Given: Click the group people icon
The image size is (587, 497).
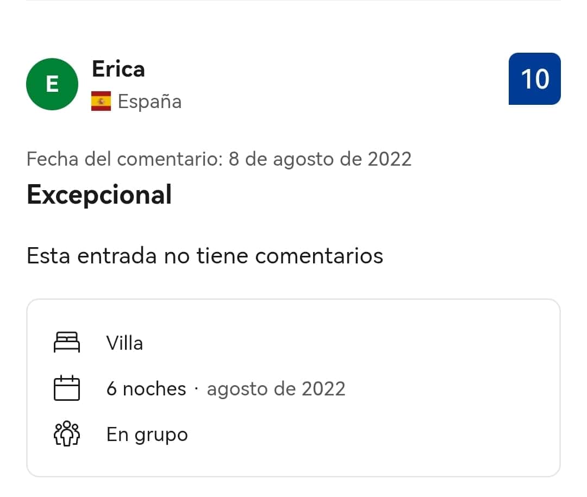Looking at the screenshot, I should [x=67, y=434].
